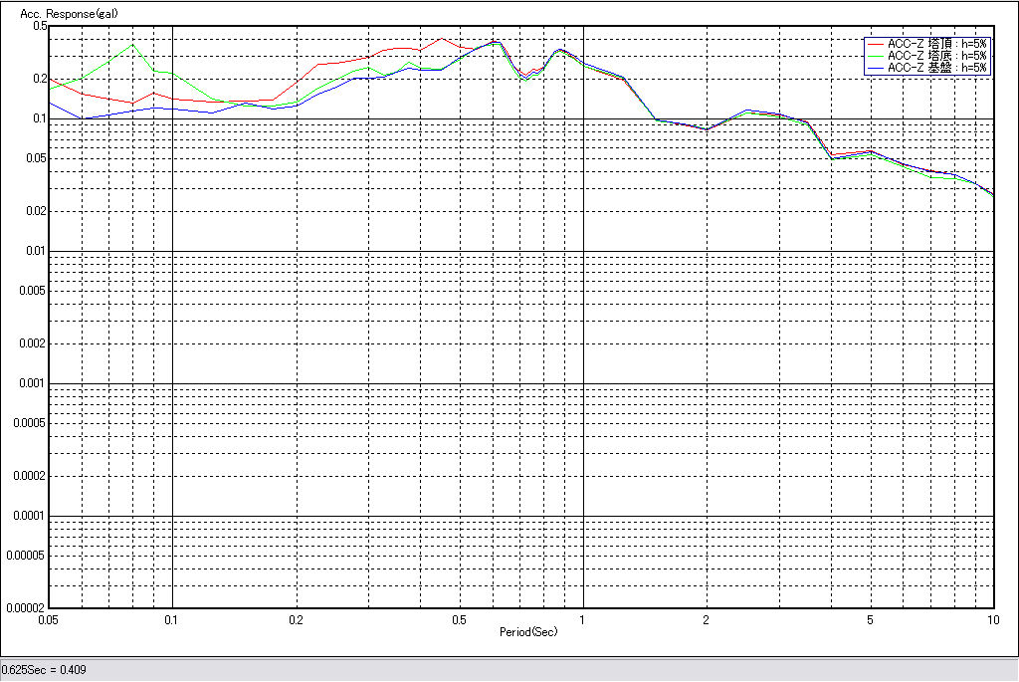
Task: Click the 0.5 label on the vertical axis
Action: tap(41, 26)
